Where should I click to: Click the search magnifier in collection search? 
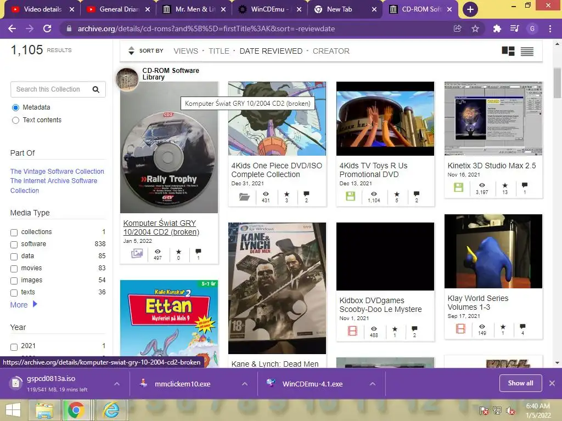[95, 89]
